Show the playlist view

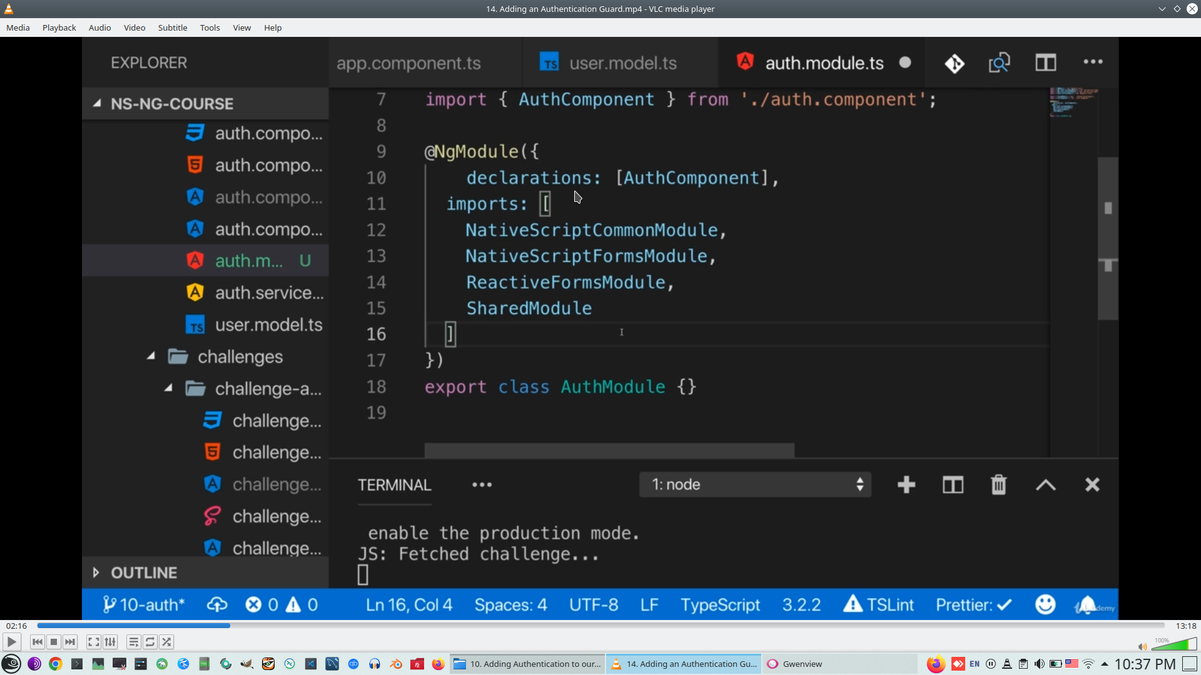click(x=133, y=642)
